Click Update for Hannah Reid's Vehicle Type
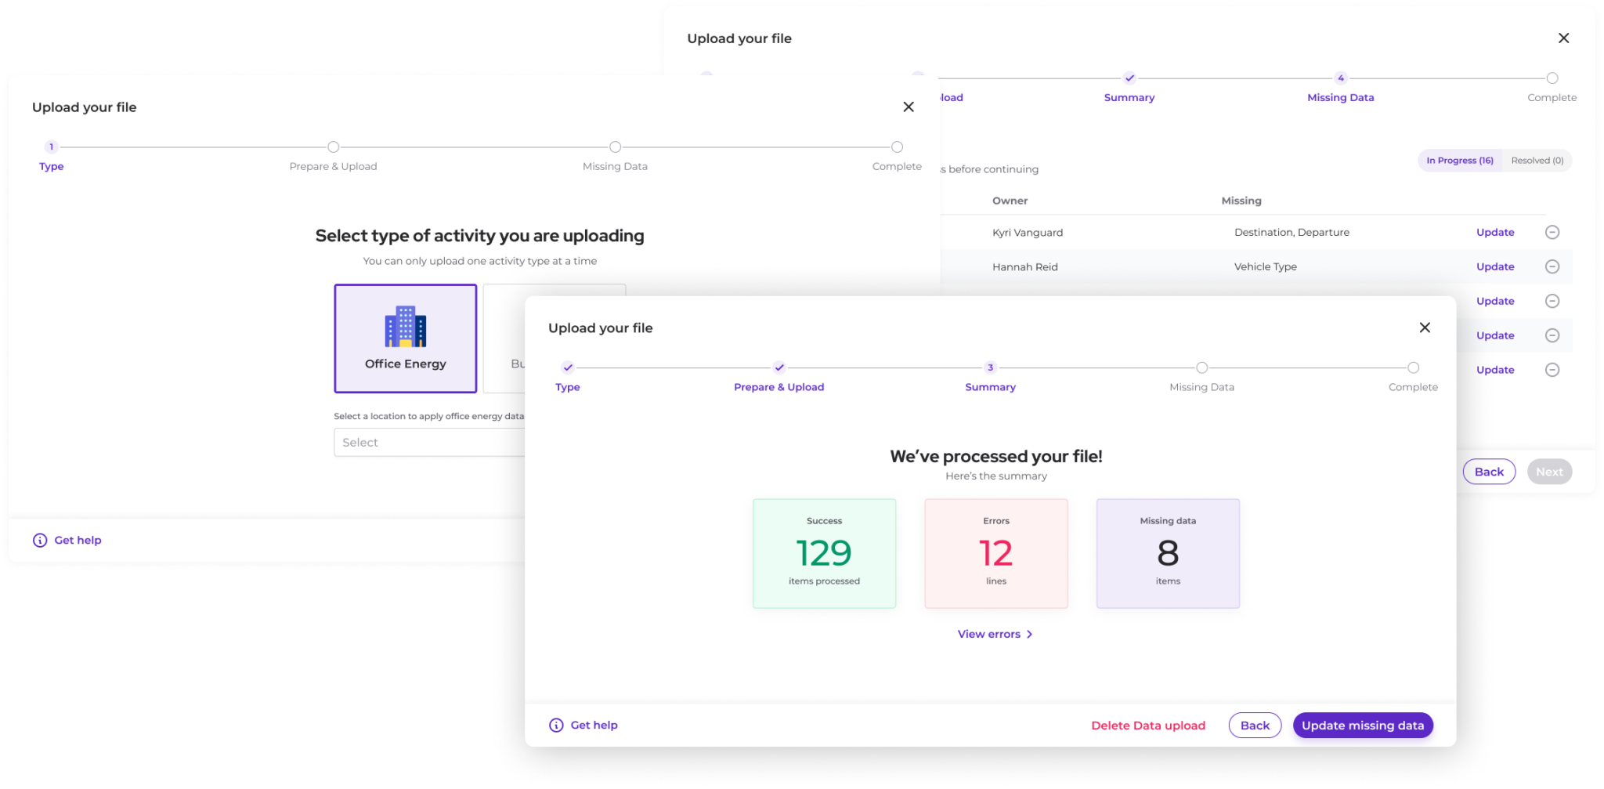This screenshot has width=1604, height=789. [x=1494, y=267]
